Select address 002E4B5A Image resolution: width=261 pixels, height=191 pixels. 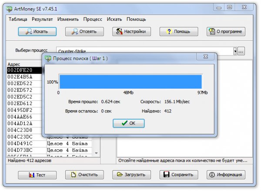(24, 77)
